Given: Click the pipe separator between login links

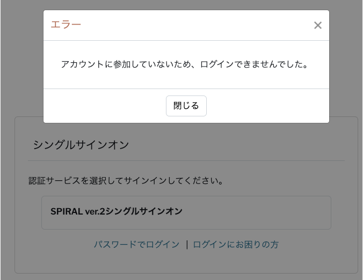Looking at the screenshot, I should click(x=186, y=245).
